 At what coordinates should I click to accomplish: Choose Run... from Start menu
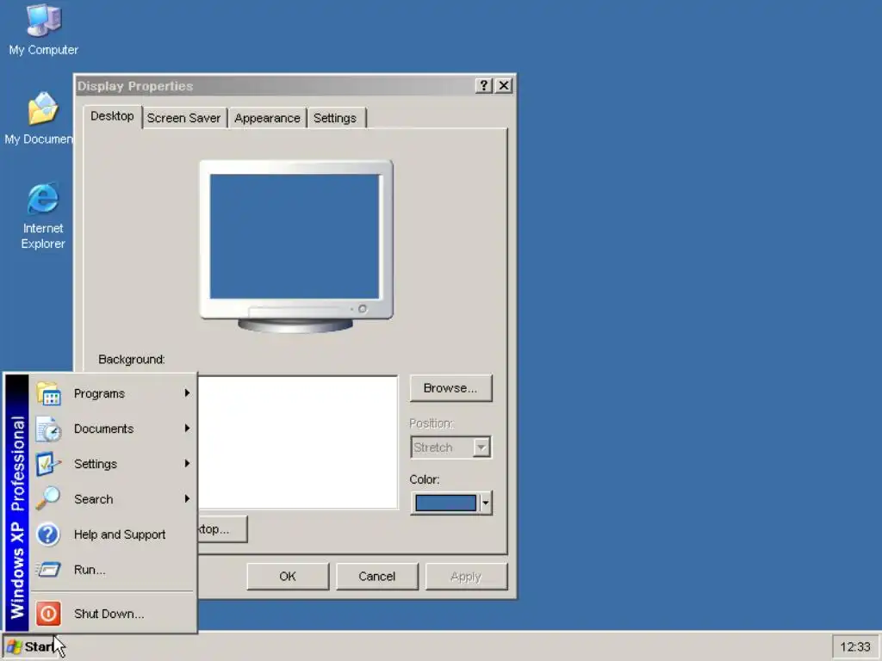click(113, 570)
